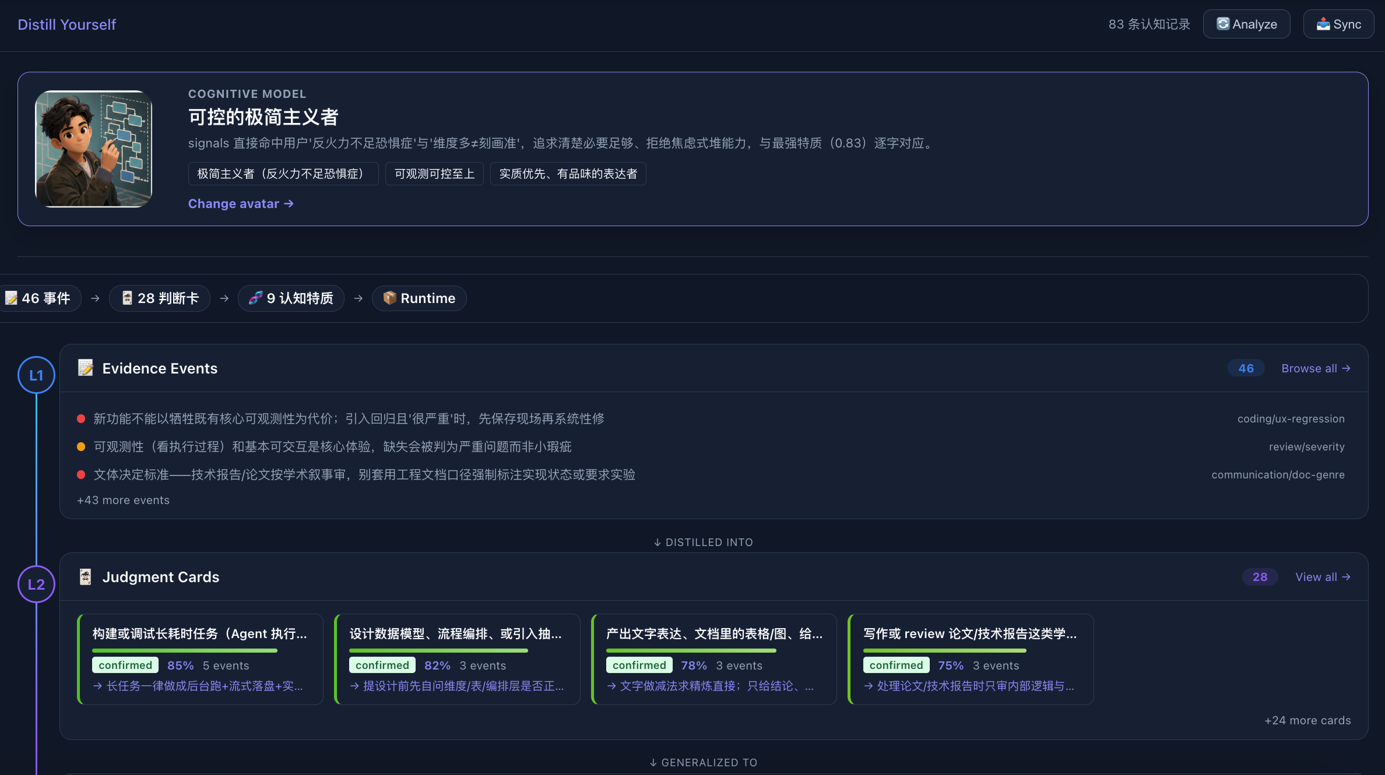The width and height of the screenshot is (1385, 775).
Task: Click the card icon beside 28 判断卡
Action: point(127,298)
